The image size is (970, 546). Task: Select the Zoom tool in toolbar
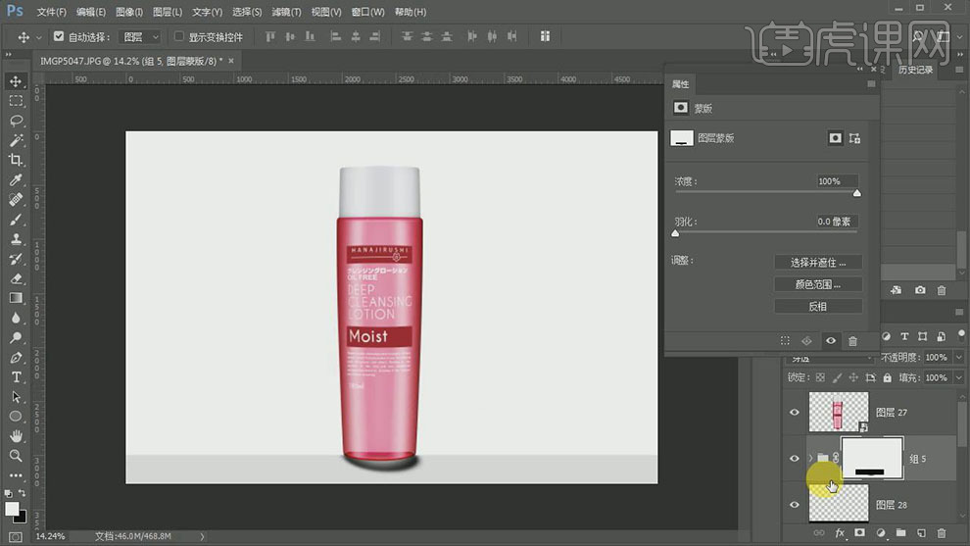pyautogui.click(x=17, y=456)
